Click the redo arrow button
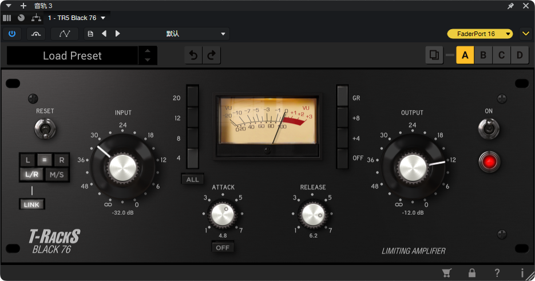 (x=212, y=56)
